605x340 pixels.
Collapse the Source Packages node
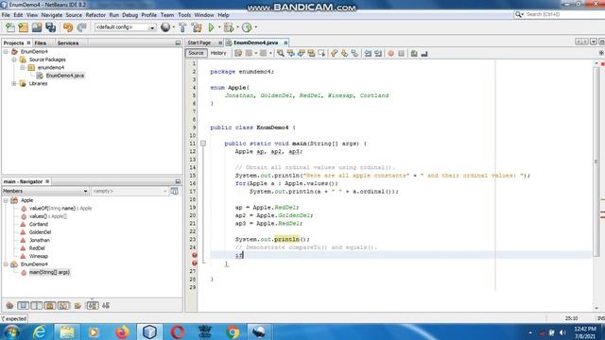tap(14, 59)
